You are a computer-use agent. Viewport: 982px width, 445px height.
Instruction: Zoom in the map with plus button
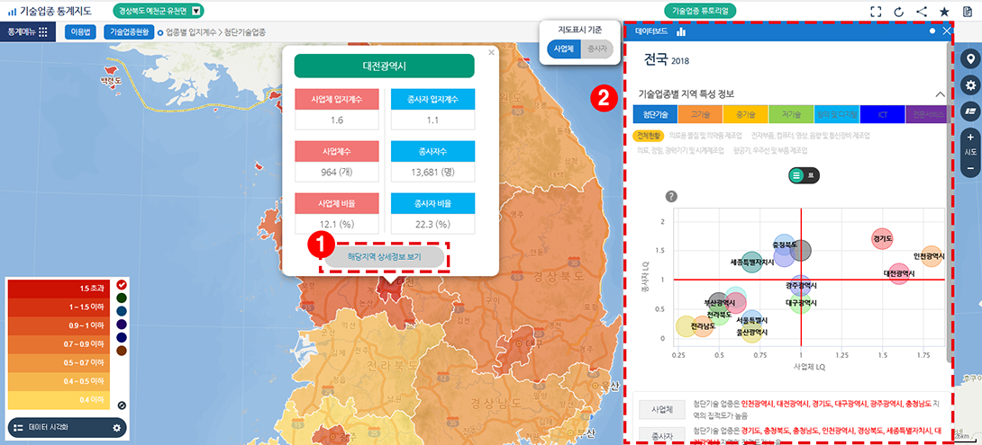970,138
